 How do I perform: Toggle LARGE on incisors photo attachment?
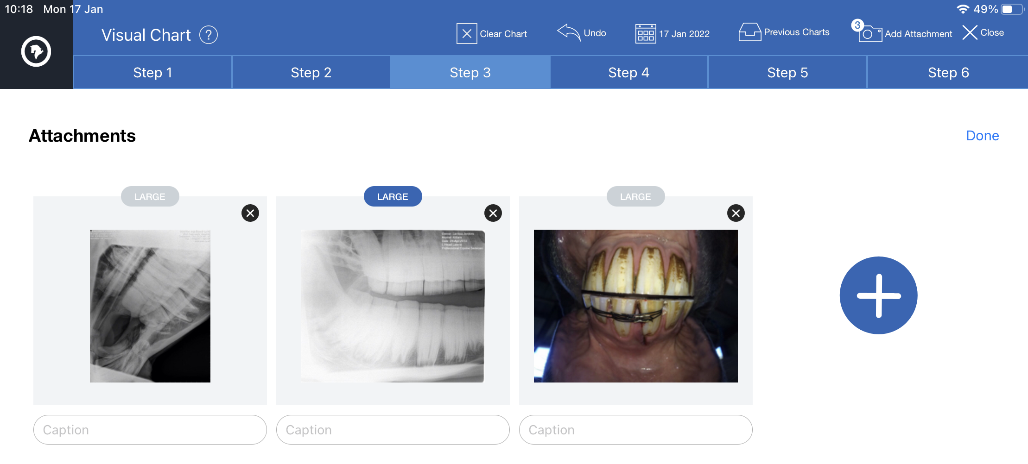635,196
